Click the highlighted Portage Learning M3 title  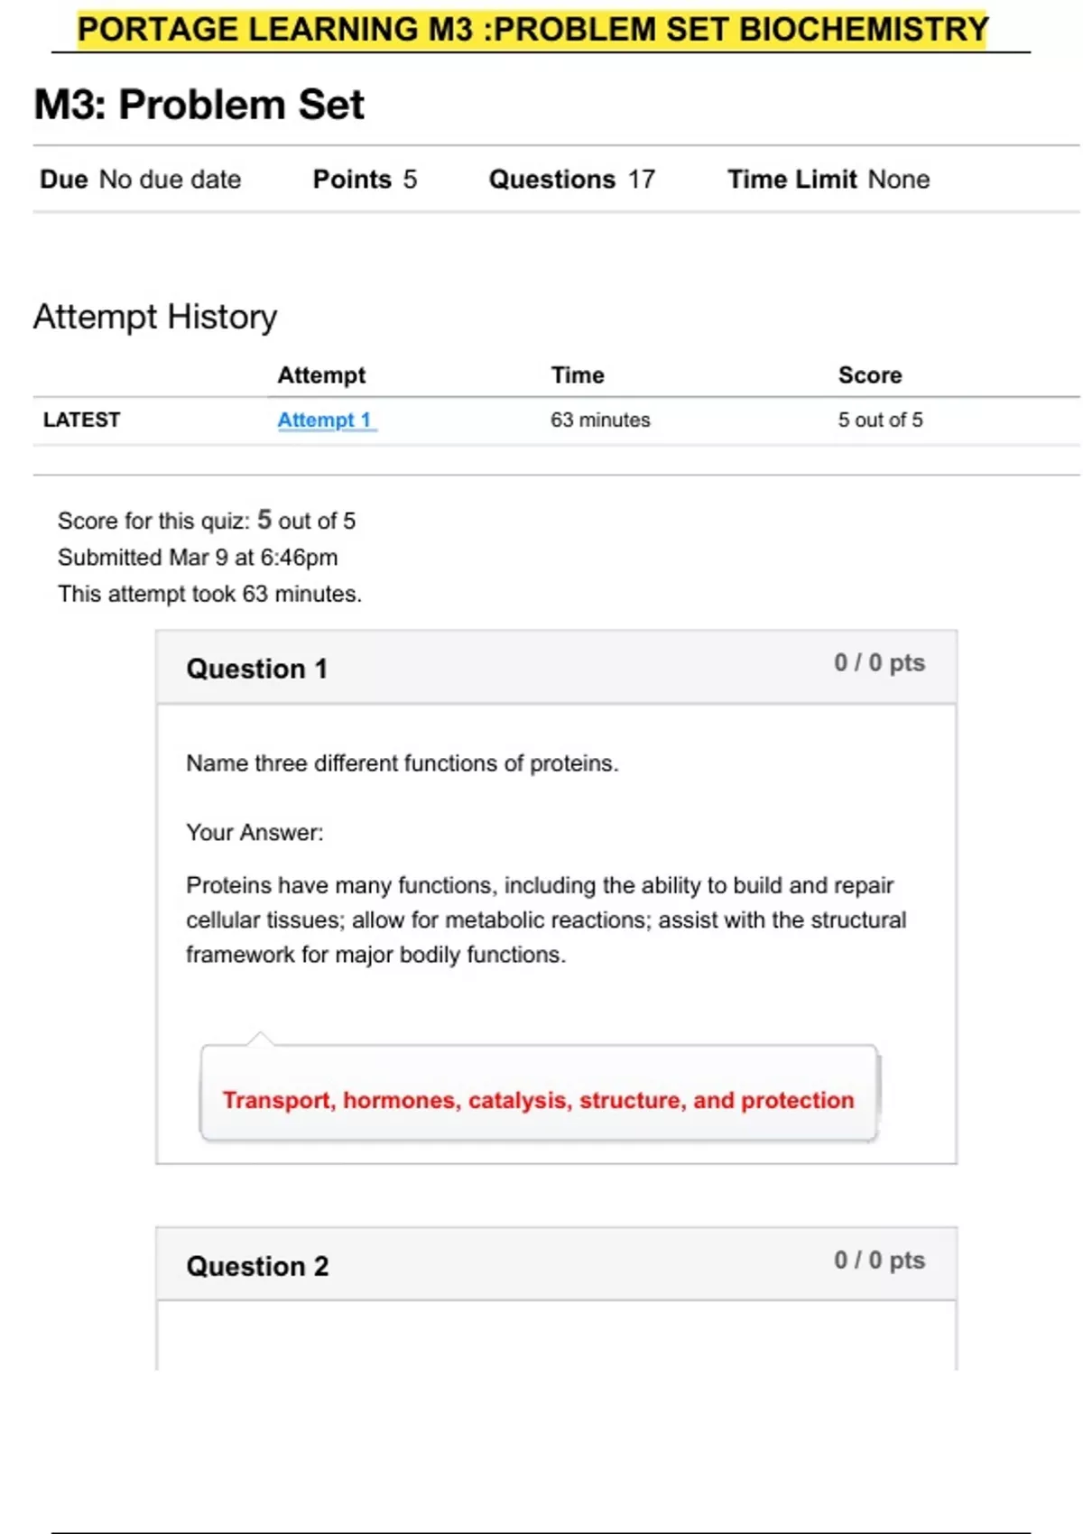click(x=532, y=29)
